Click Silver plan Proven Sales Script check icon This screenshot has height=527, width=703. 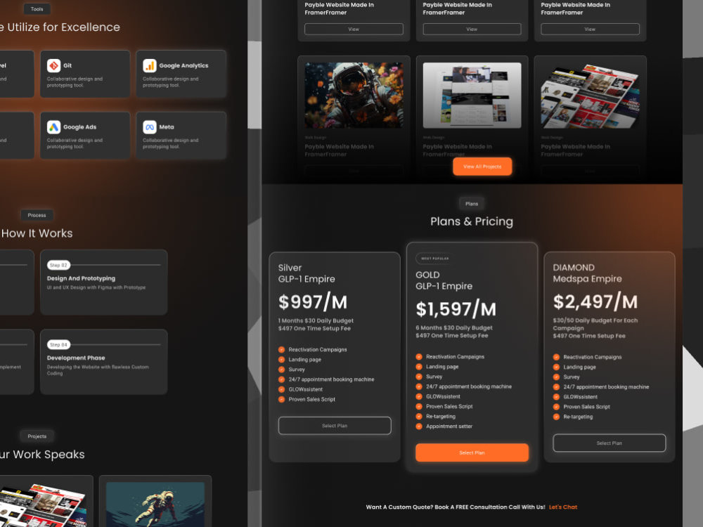[282, 399]
